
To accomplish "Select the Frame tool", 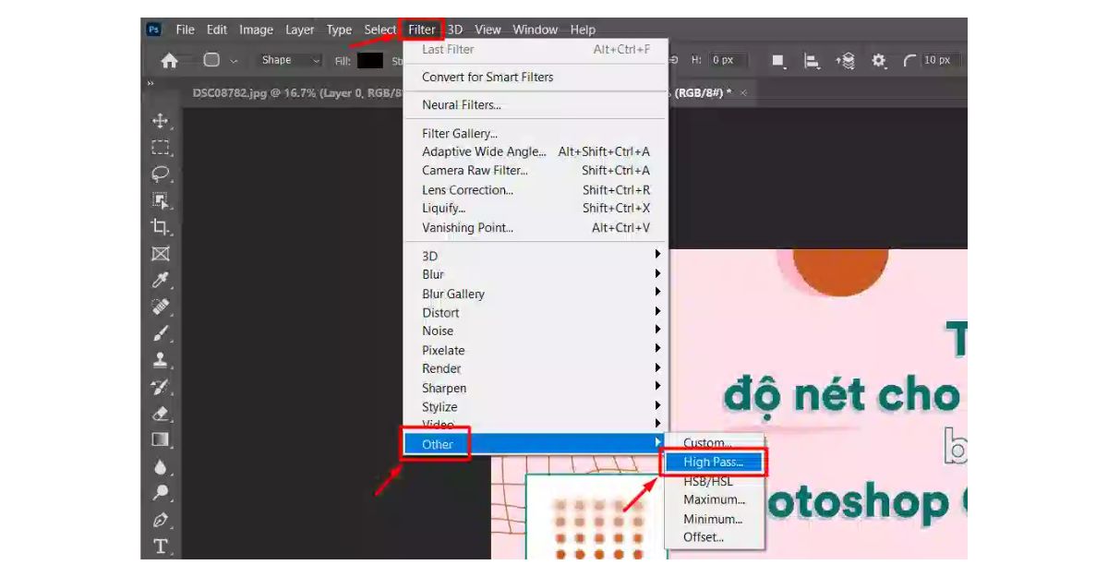I will [x=161, y=254].
